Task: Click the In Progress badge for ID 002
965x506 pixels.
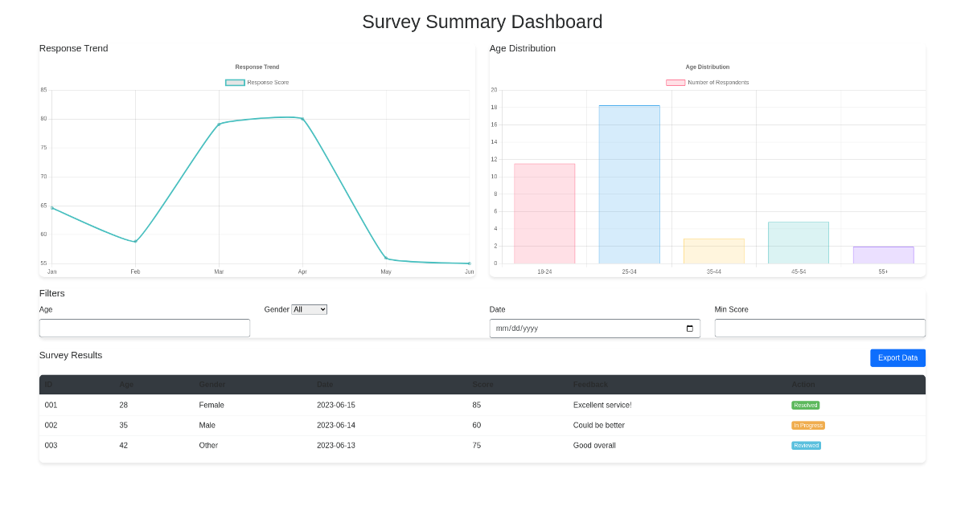Action: (x=807, y=425)
